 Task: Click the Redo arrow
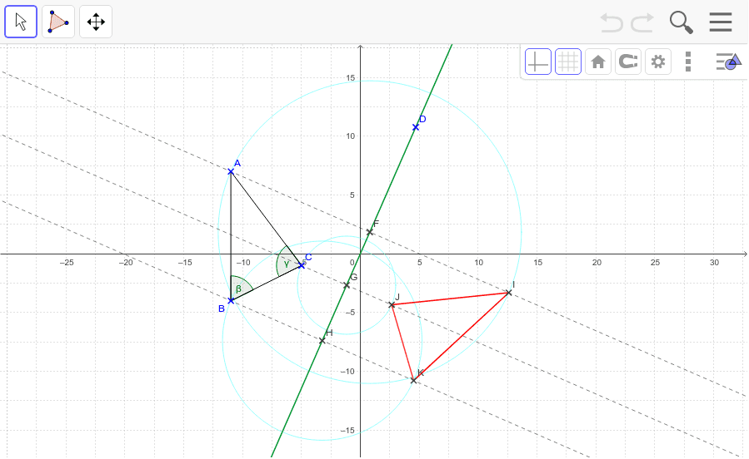point(642,22)
